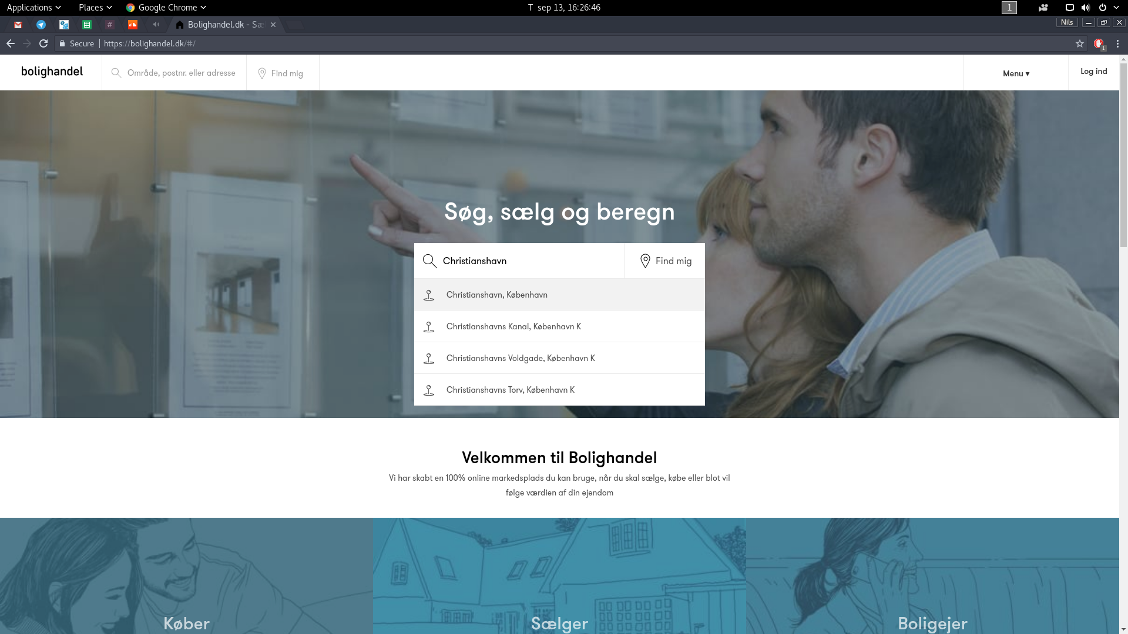
Task: Select suggestion Christianshavns Voldgade, København K
Action: 559,358
